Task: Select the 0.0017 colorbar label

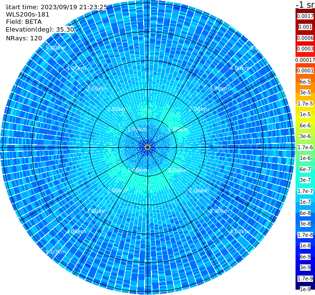Action: pyautogui.click(x=305, y=16)
